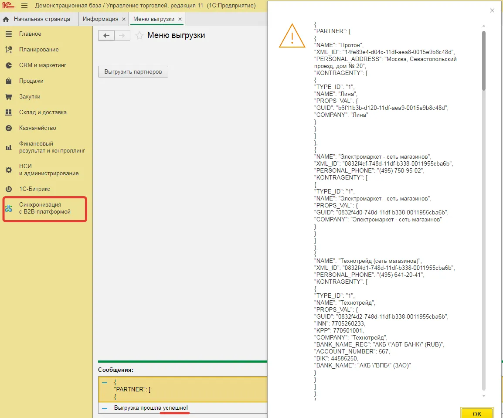Open the main hamburger menu

pos(24,6)
